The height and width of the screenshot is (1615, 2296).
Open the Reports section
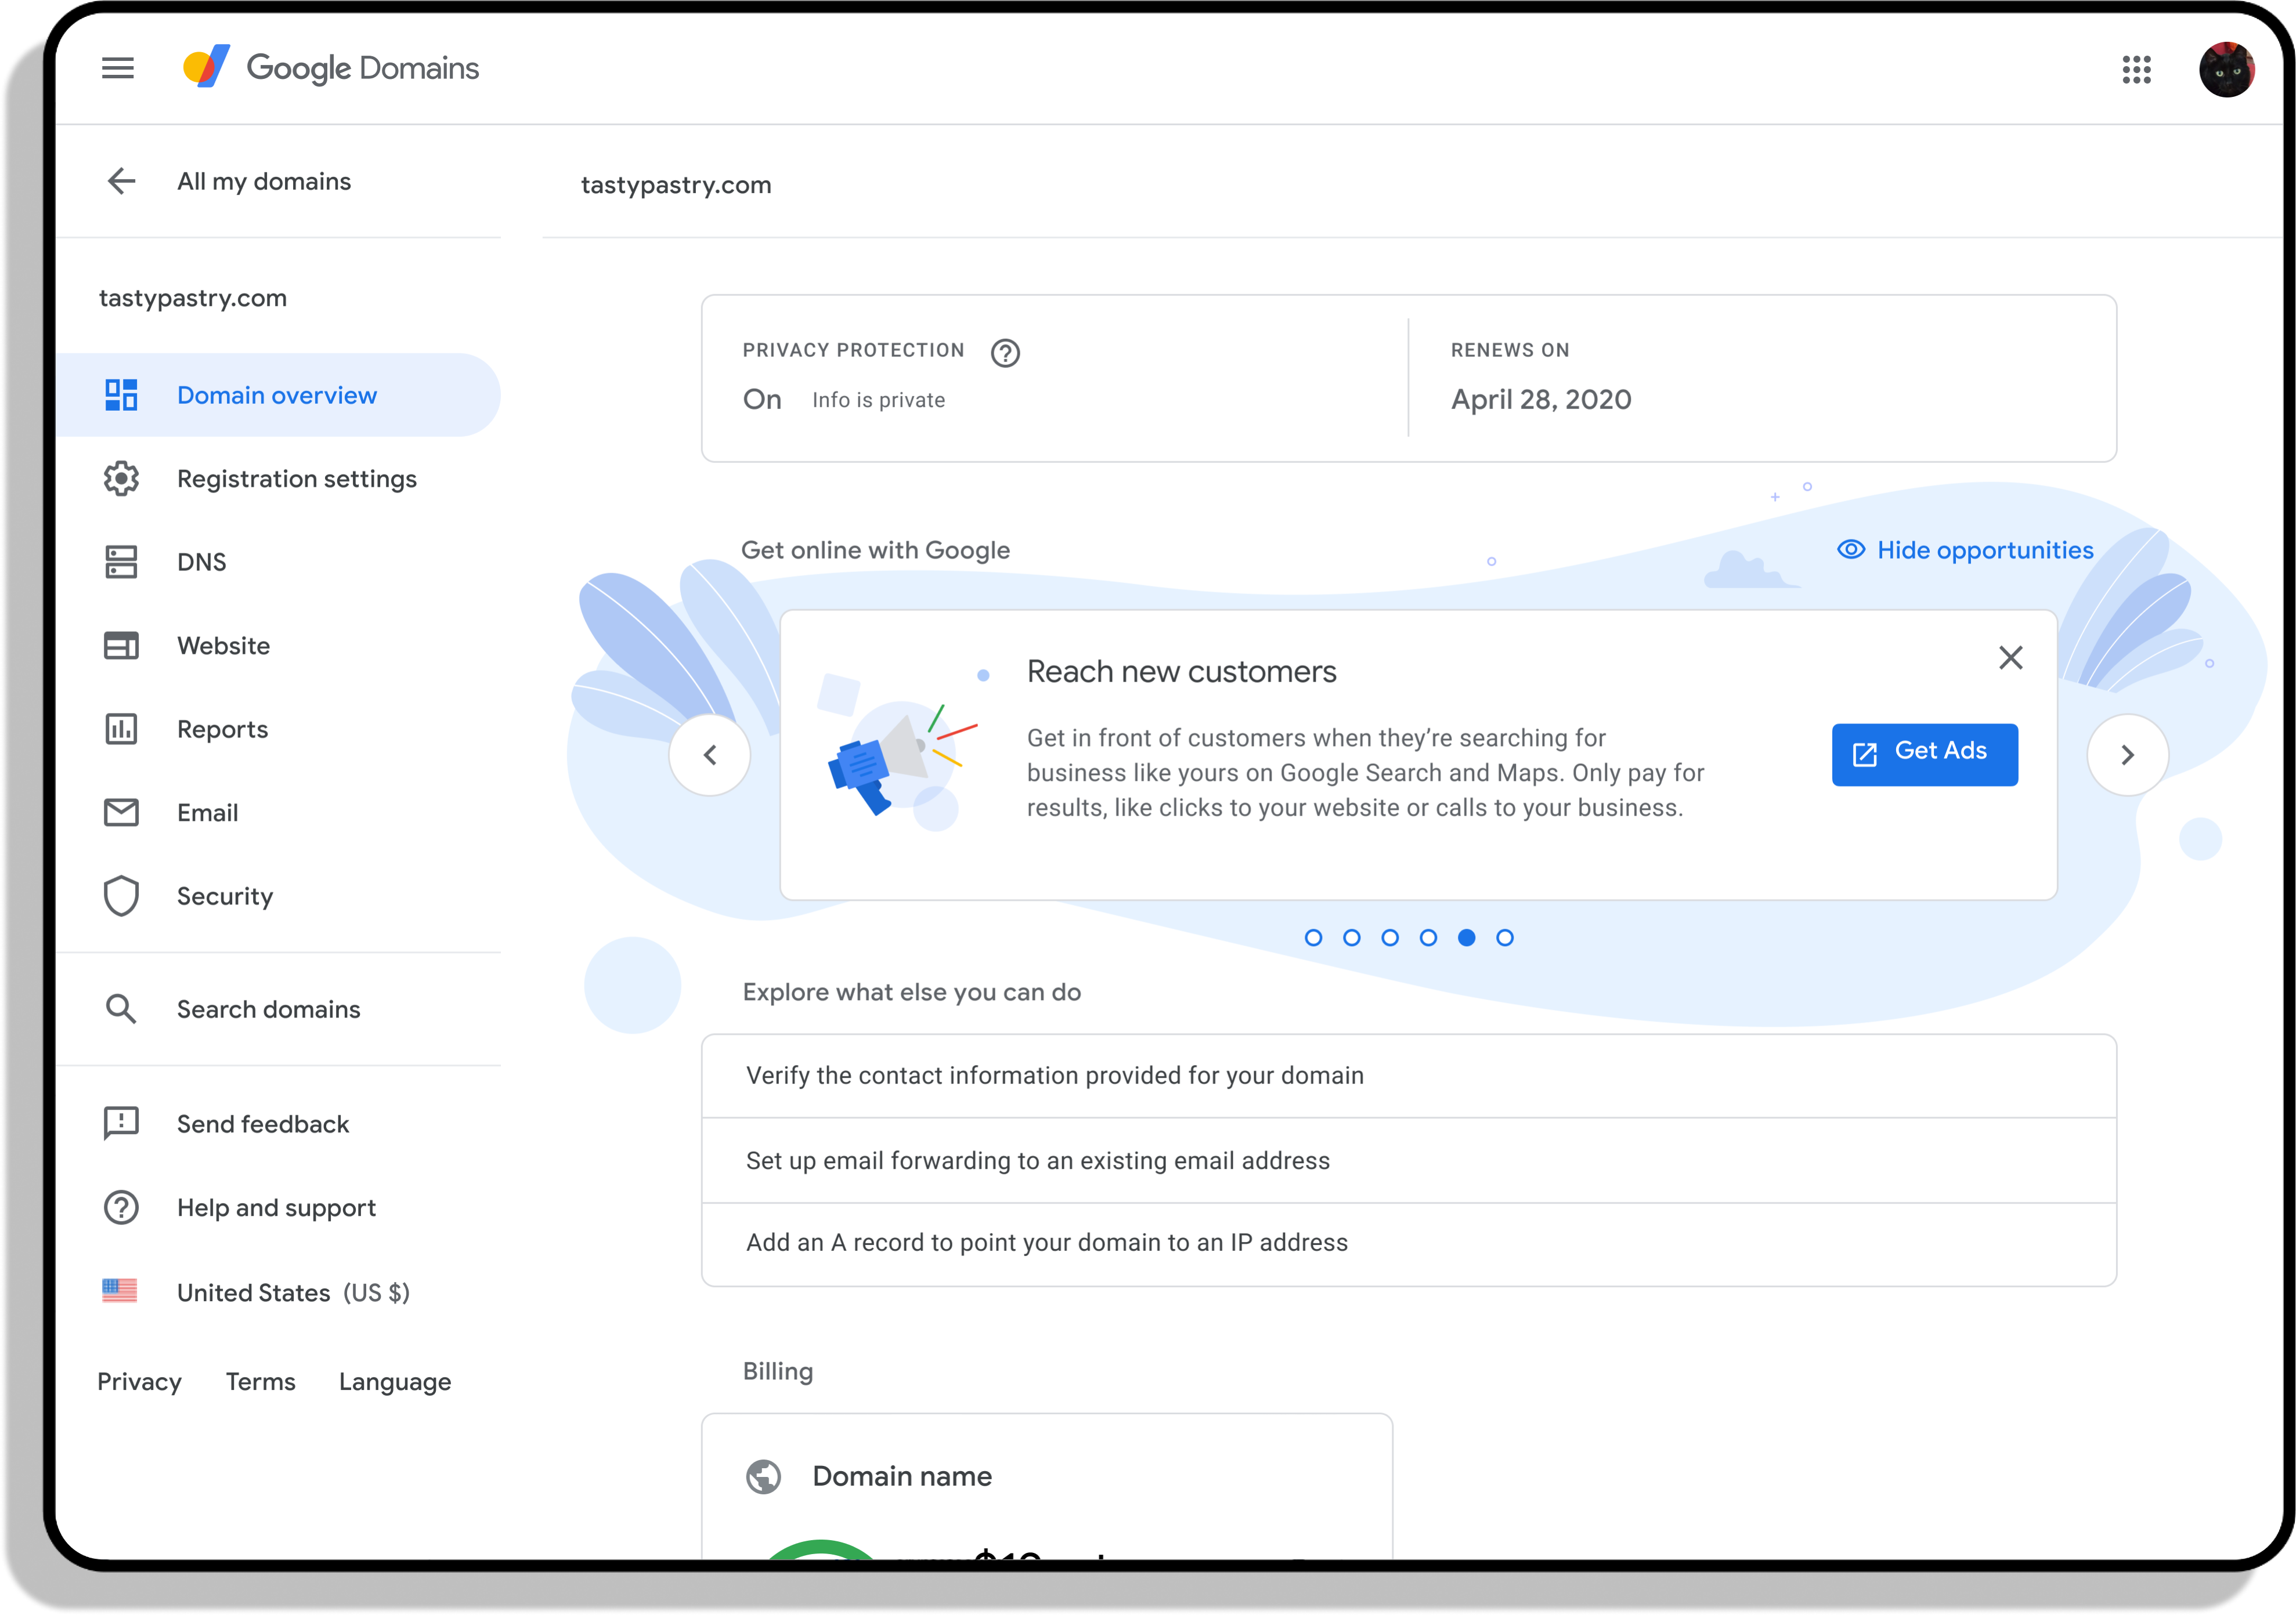coord(278,729)
